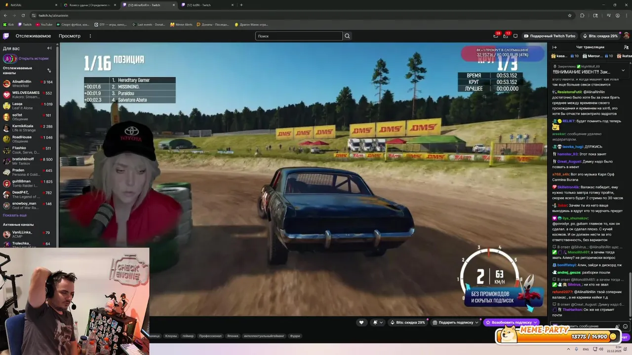Open KarmikKoala channel in the sidebar
Viewport: 632px width, 355px height.
29,128
